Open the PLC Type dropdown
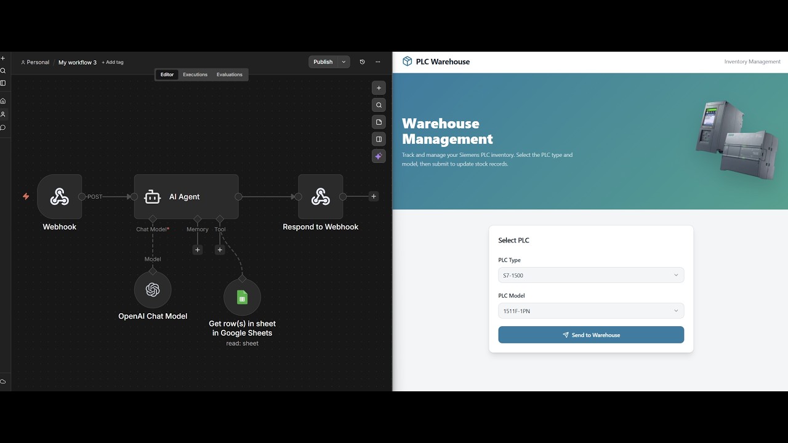Image resolution: width=788 pixels, height=443 pixels. click(591, 275)
